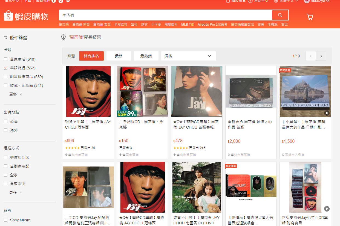Sort by 最熱銷
The width and height of the screenshot is (340, 226).
pyautogui.click(x=146, y=56)
